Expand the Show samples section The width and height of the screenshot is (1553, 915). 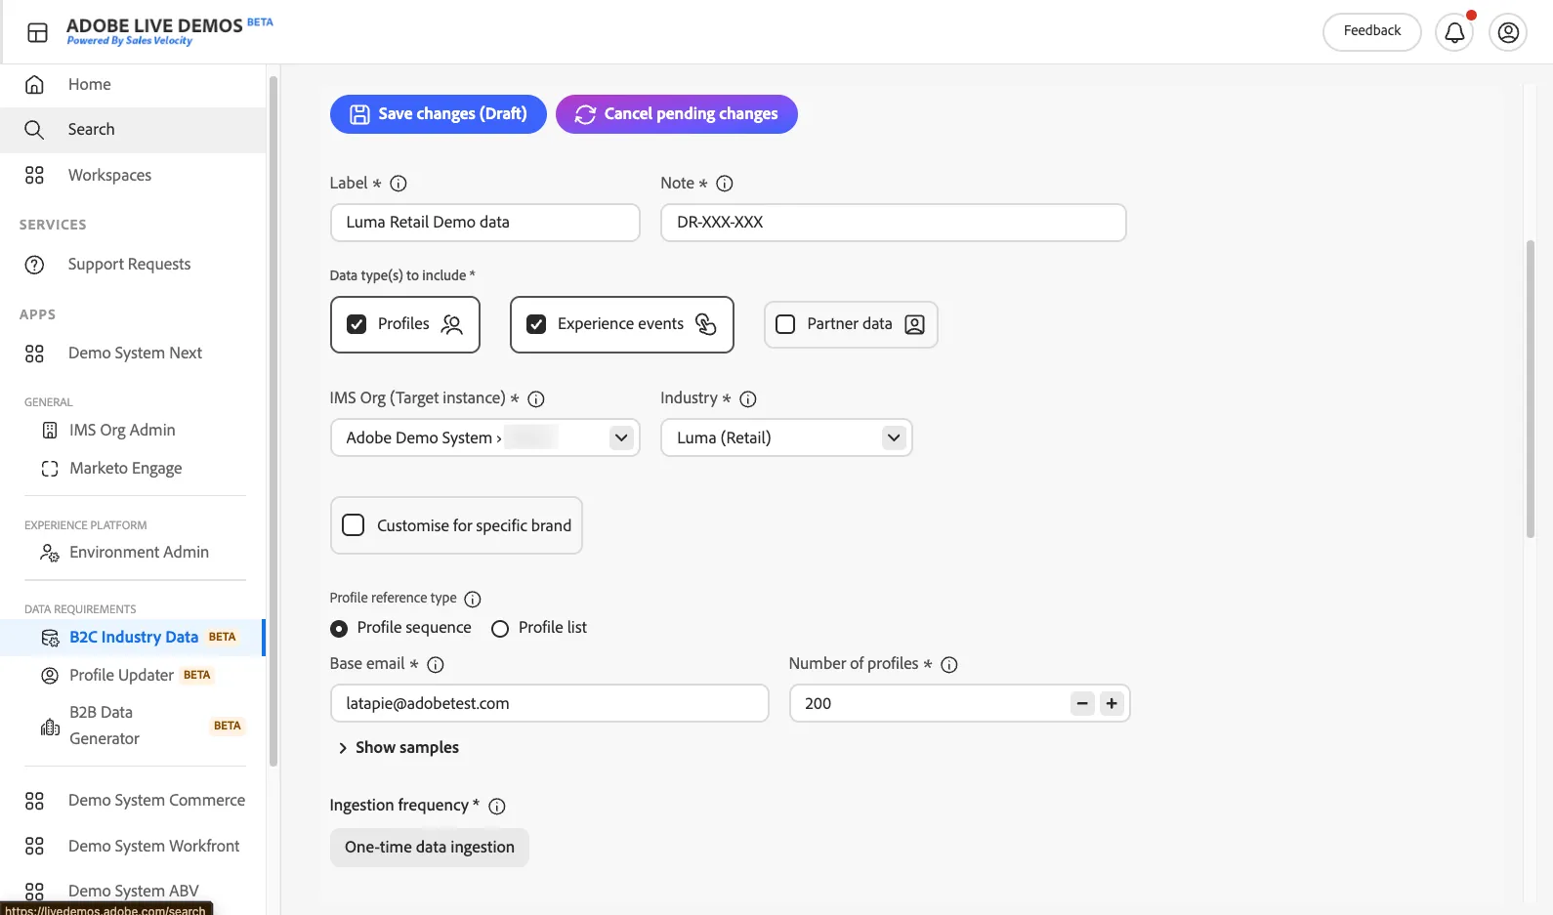(x=399, y=747)
